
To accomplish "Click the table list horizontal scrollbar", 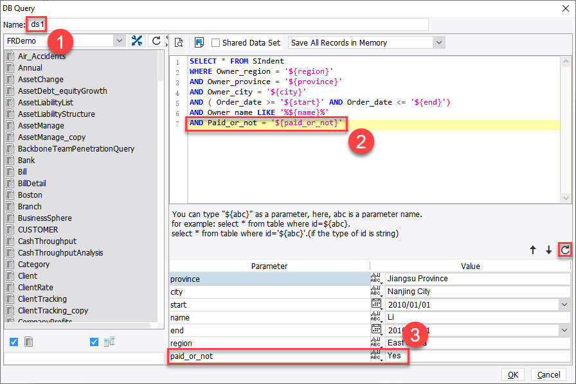I will (78, 326).
